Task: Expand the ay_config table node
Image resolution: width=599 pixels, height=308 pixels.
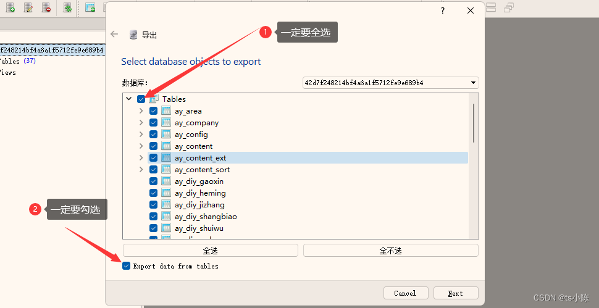Action: (x=141, y=135)
